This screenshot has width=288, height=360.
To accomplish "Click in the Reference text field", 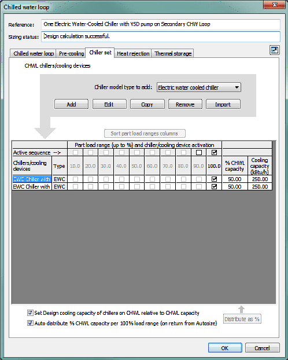I will (161, 24).
